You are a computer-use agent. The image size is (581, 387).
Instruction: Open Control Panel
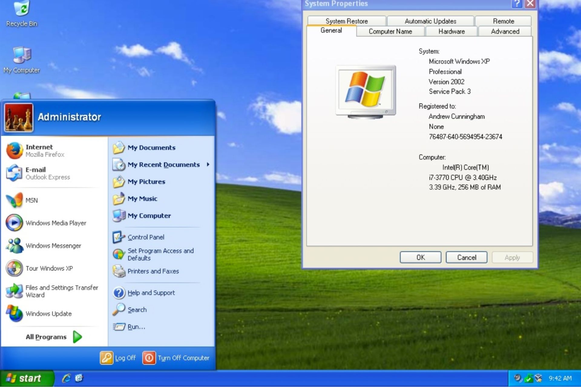[161, 237]
